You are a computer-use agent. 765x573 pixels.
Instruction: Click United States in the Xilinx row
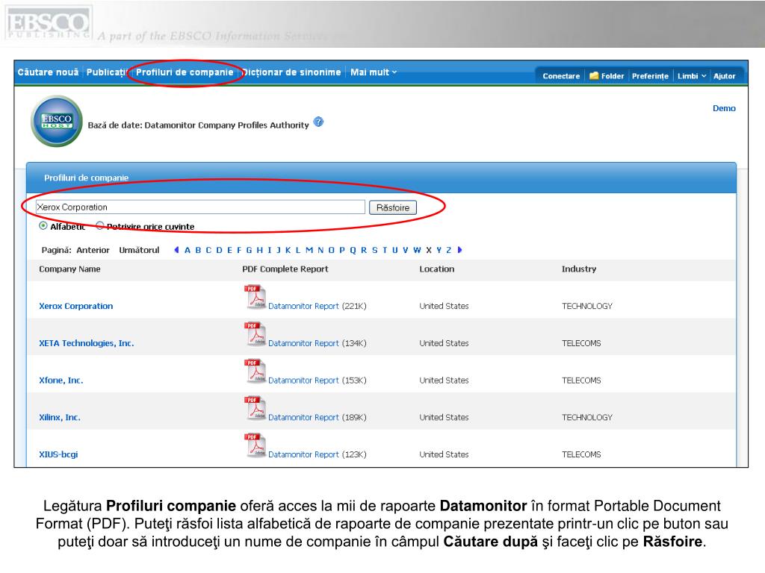click(x=444, y=417)
